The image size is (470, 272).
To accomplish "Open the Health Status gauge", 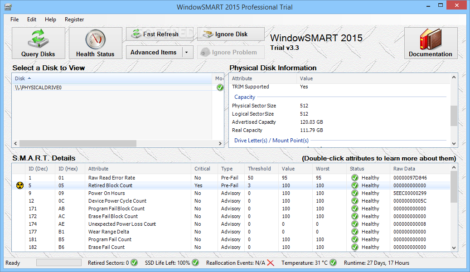I will pyautogui.click(x=95, y=43).
